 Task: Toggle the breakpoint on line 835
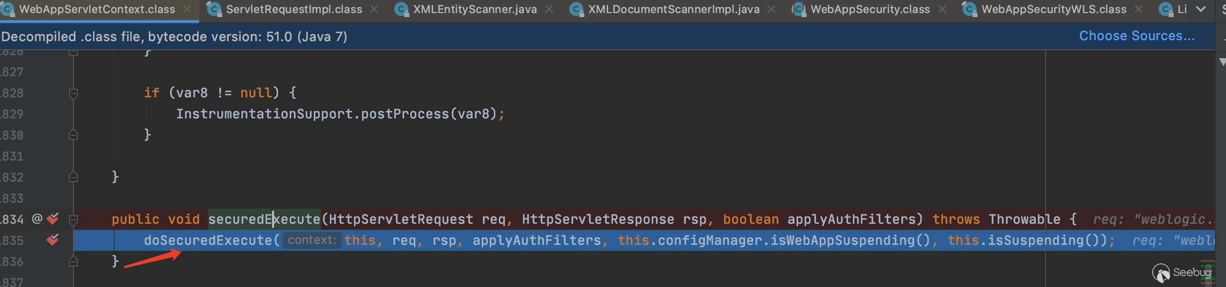tap(52, 240)
